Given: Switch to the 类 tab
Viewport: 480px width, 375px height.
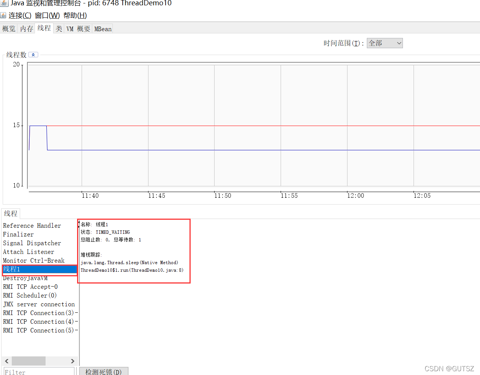Looking at the screenshot, I should pos(58,29).
